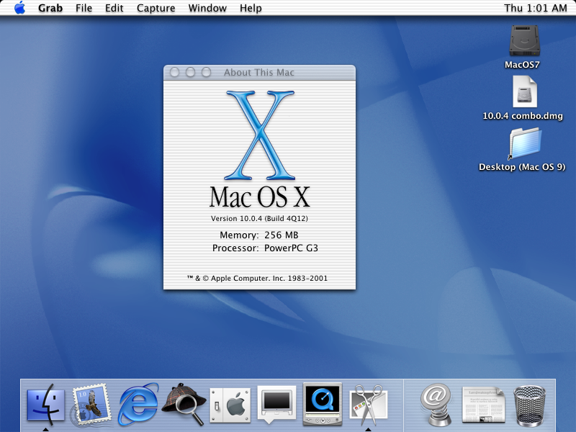Click the large blue X logo

[x=260, y=135]
